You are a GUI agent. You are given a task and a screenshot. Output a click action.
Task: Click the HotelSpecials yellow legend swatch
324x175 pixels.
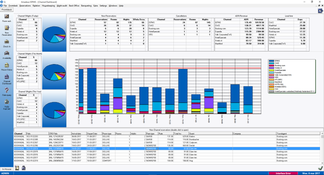pos(271,70)
